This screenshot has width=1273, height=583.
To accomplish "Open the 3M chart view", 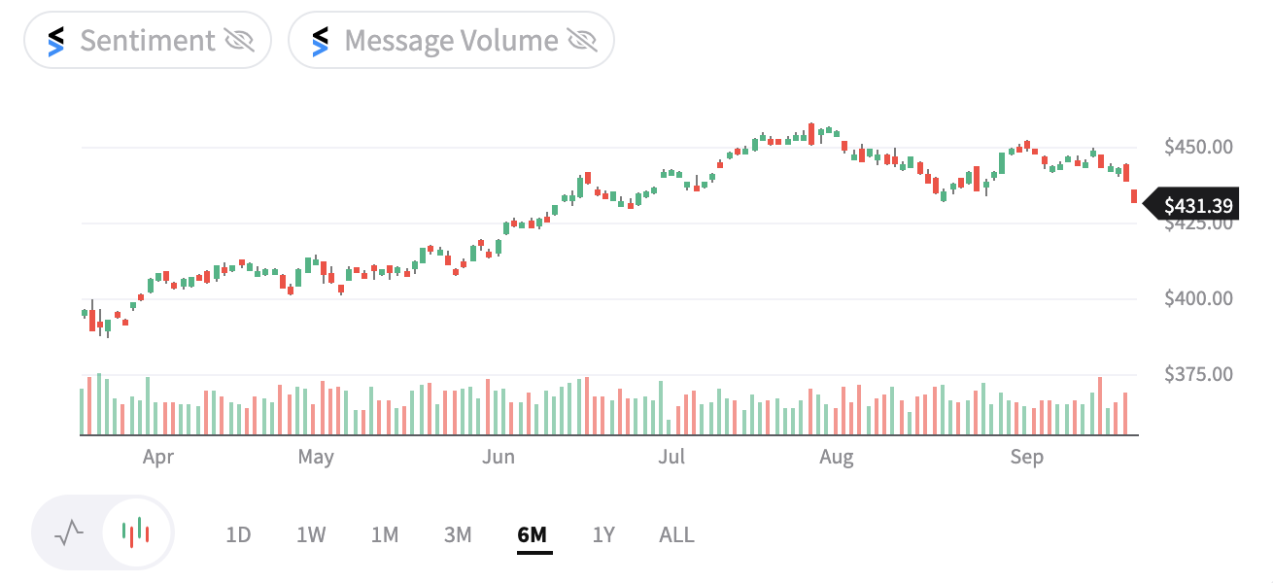I will pyautogui.click(x=458, y=533).
